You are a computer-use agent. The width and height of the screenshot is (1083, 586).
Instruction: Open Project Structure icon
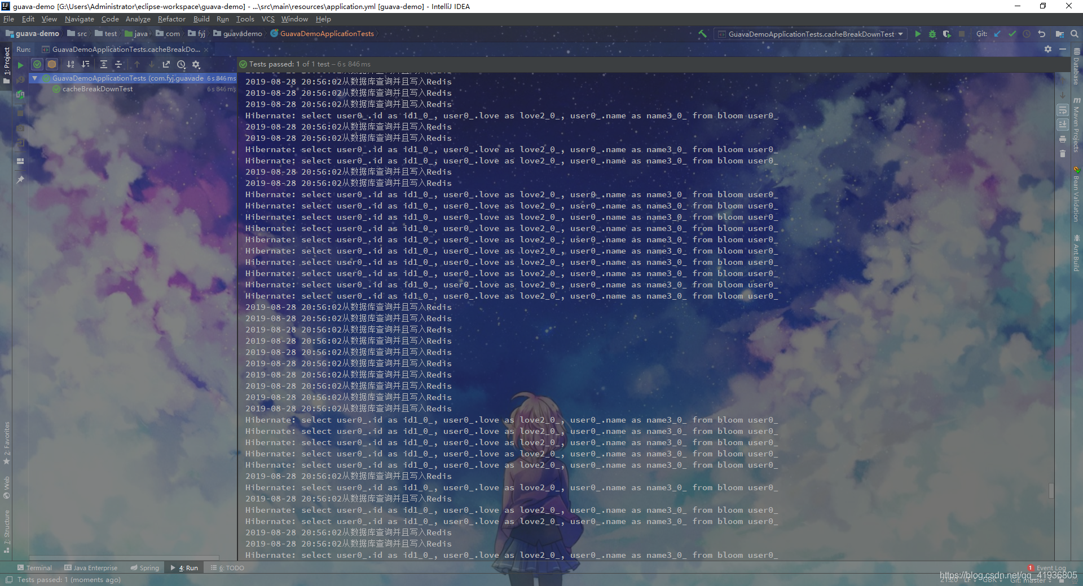[x=1059, y=34]
